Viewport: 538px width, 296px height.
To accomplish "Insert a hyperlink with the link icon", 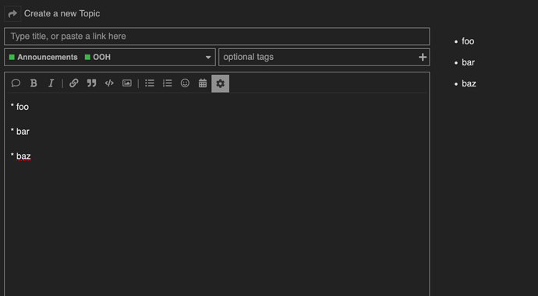I will pyautogui.click(x=74, y=83).
